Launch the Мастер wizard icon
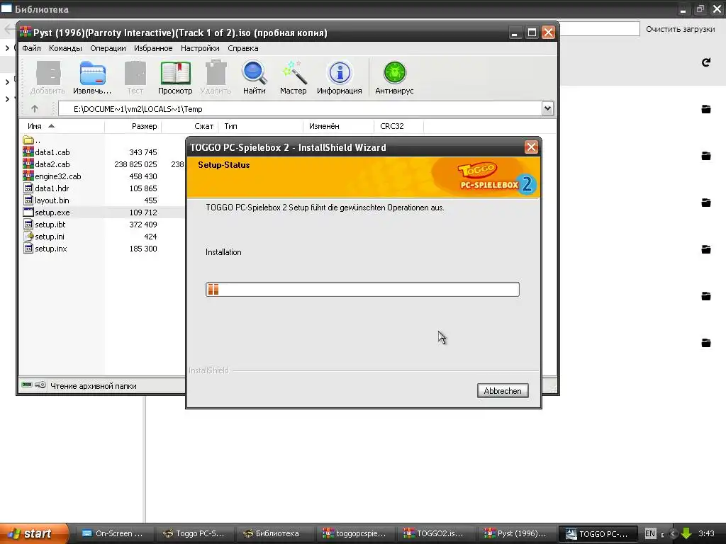The width and height of the screenshot is (726, 544). tap(293, 78)
